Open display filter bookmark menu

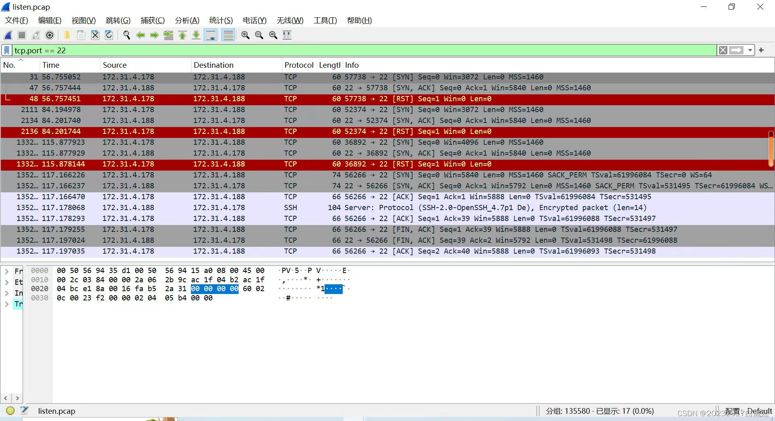click(7, 50)
